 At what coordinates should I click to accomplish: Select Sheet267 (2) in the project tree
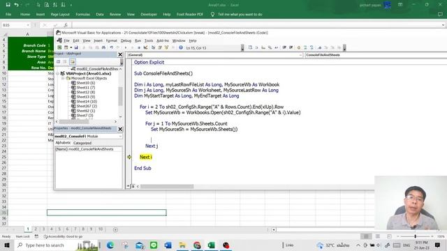click(87, 106)
